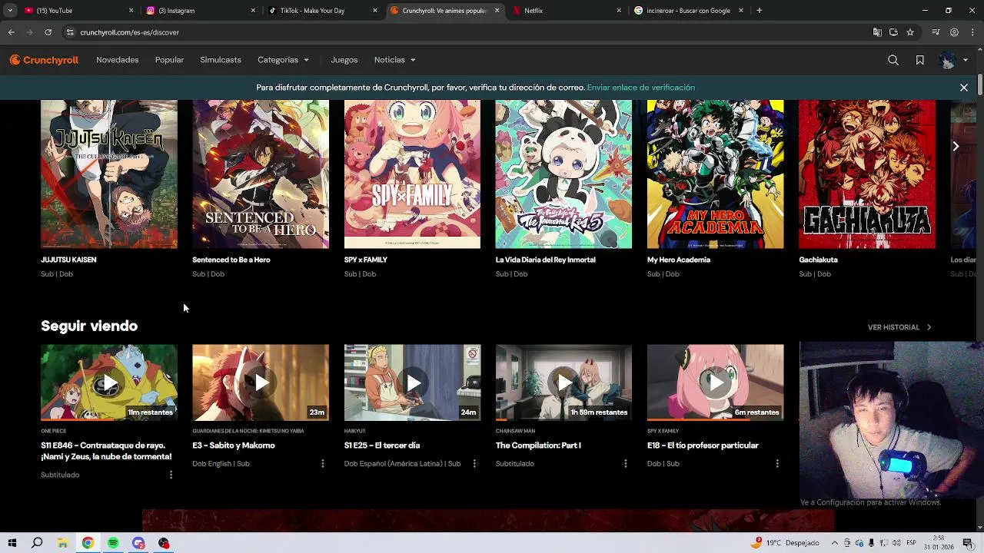Close the Crunchyroll browser tab
Image resolution: width=984 pixels, height=553 pixels.
coord(497,11)
